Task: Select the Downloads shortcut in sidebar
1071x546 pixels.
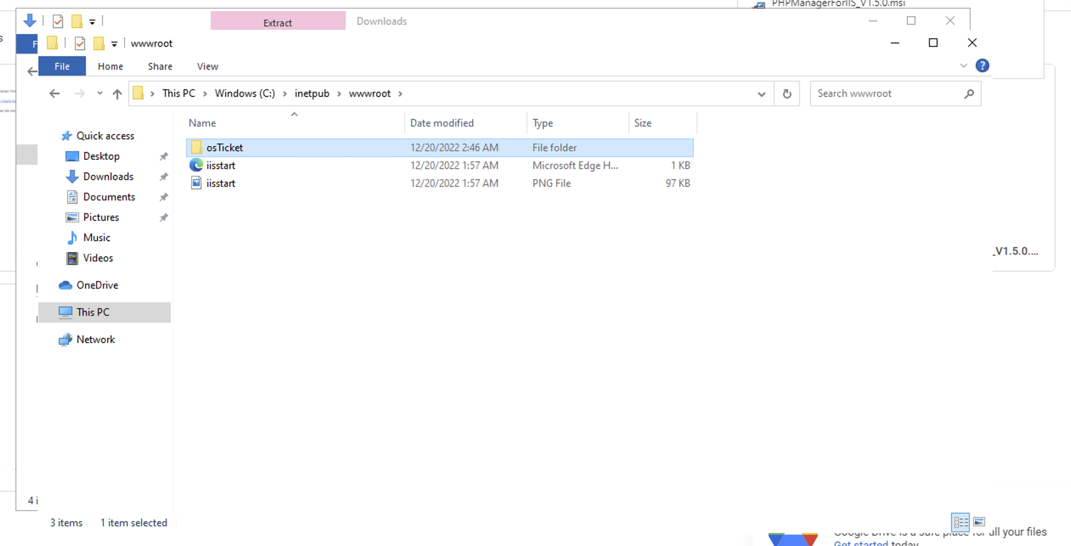Action: pos(108,176)
